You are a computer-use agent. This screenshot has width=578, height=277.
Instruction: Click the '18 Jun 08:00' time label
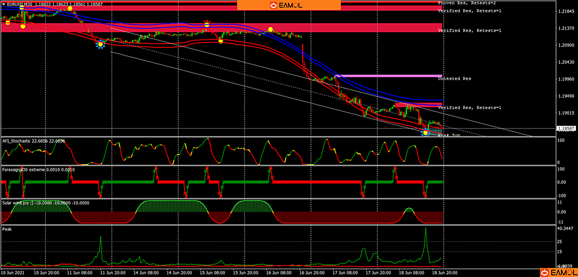click(x=411, y=273)
